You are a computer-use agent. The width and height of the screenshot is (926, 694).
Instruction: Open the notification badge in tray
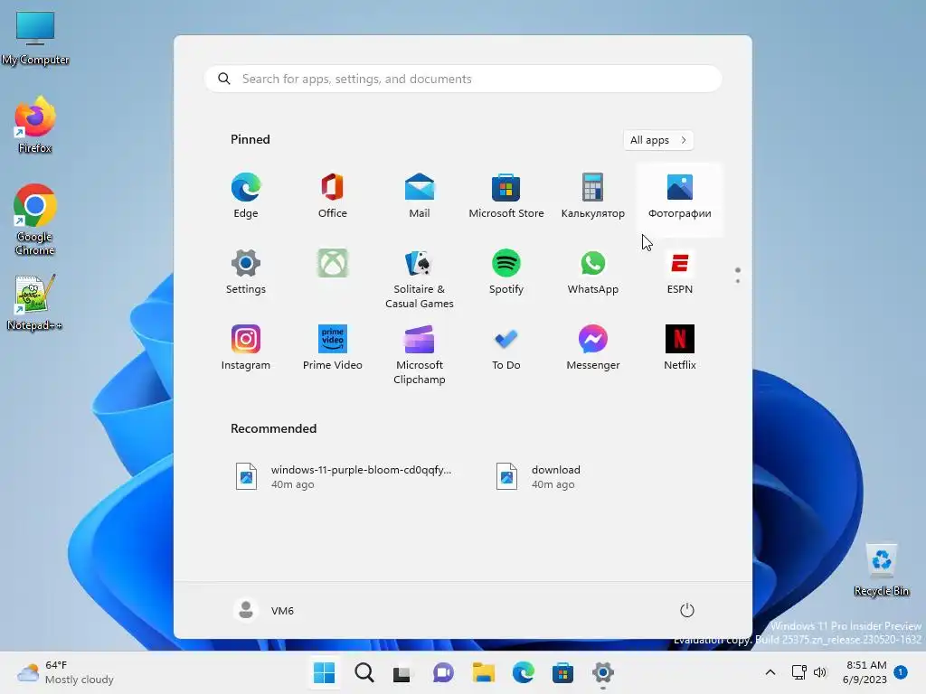901,672
